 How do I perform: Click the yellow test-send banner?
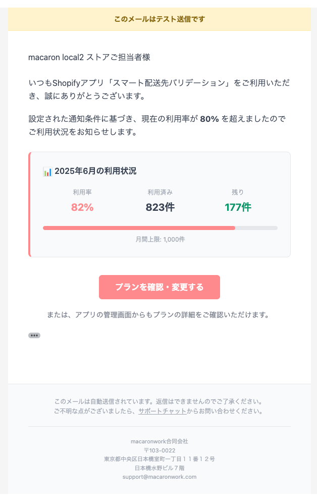click(x=160, y=19)
